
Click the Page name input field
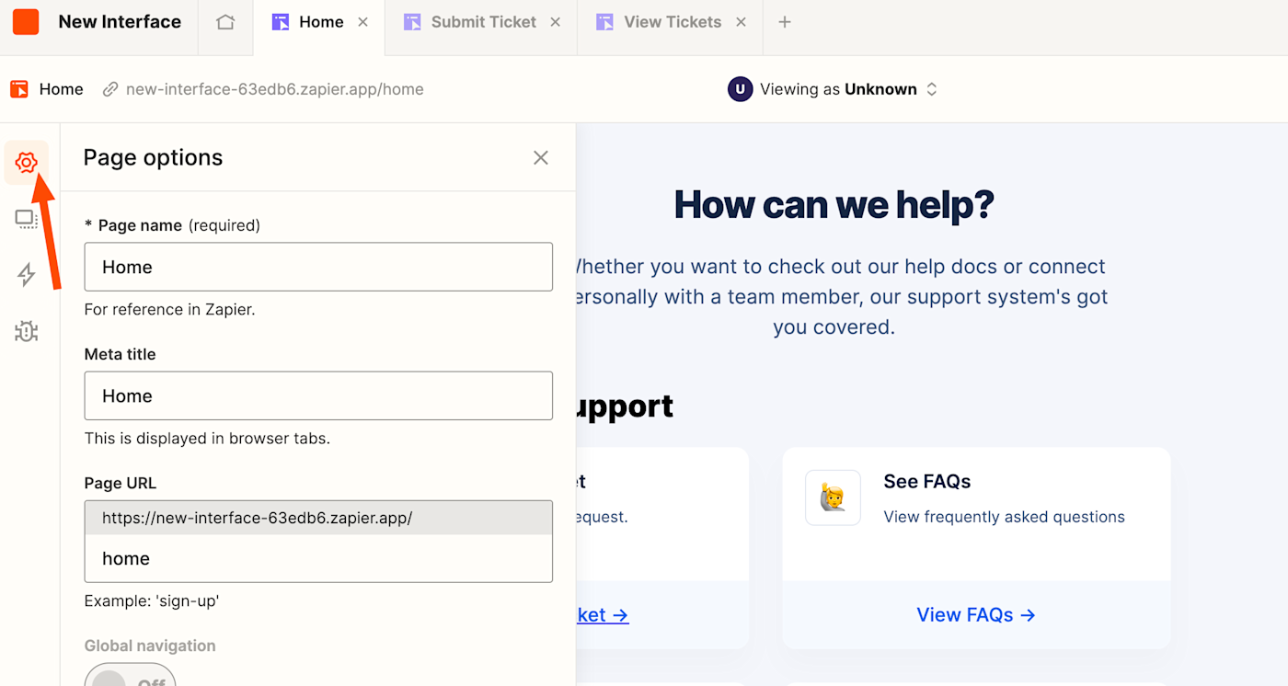[318, 267]
